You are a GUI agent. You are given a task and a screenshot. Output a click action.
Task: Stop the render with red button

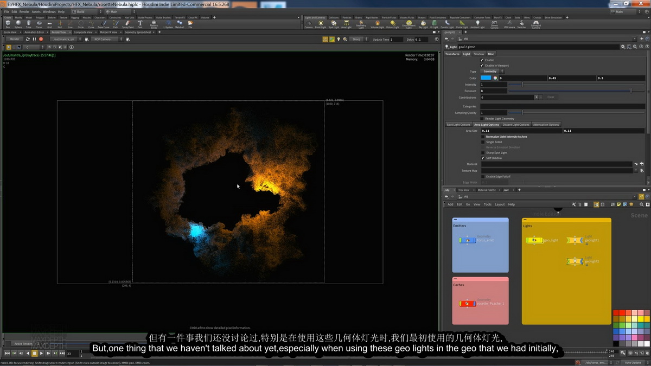(x=41, y=39)
